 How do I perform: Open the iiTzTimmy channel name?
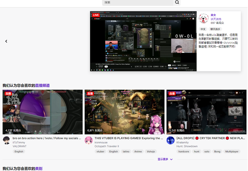[x=19, y=142]
